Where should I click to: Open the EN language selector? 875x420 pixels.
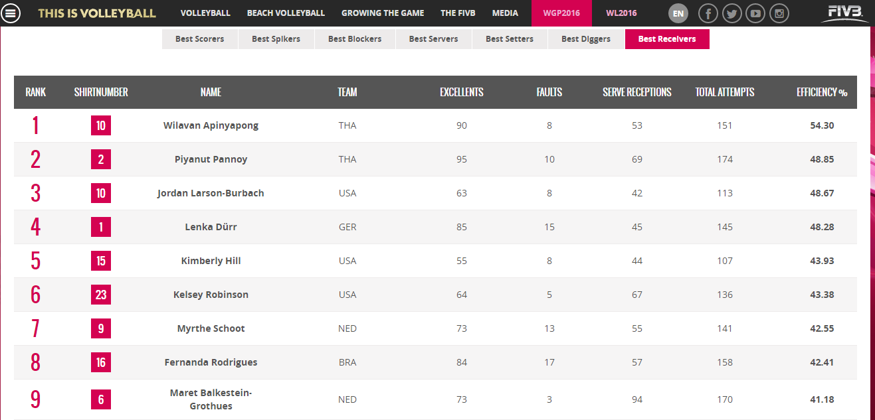tap(678, 13)
